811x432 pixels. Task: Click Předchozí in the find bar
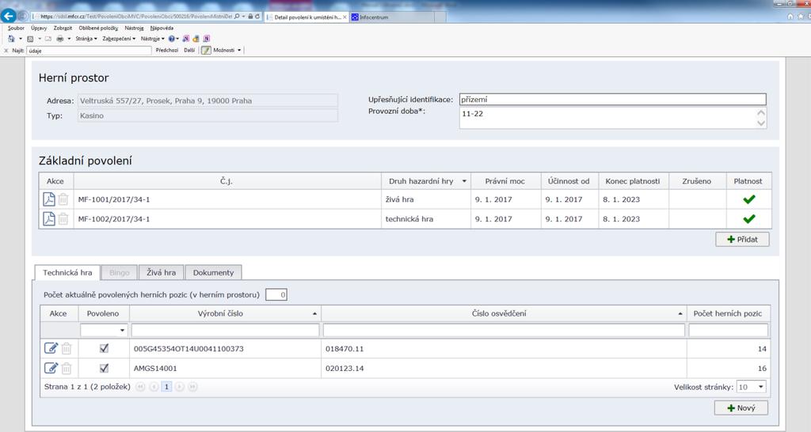pyautogui.click(x=166, y=50)
